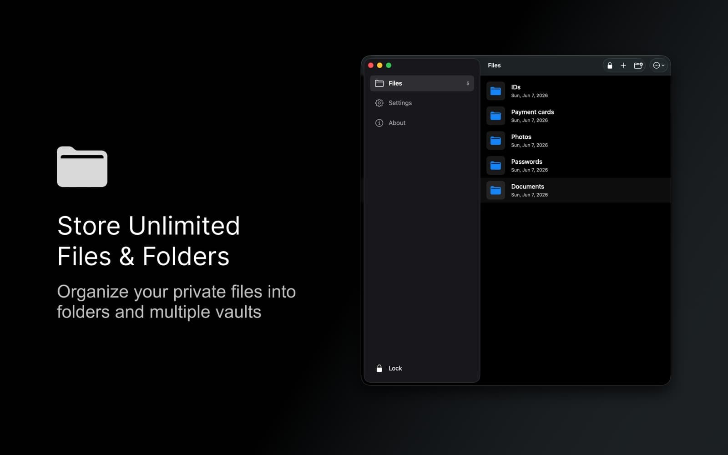Add a new file with plus icon
Viewport: 728px width, 455px height.
pos(623,66)
